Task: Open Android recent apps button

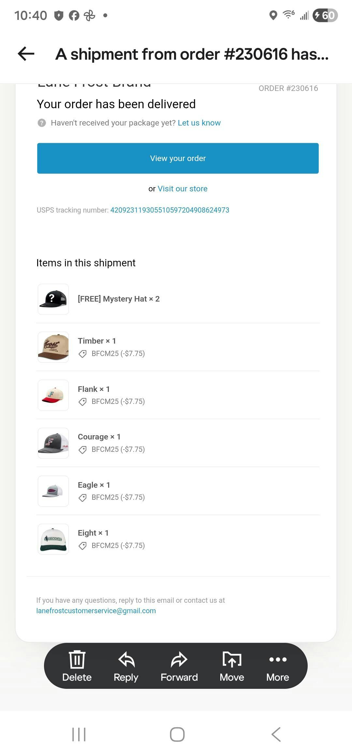Action: [79, 734]
